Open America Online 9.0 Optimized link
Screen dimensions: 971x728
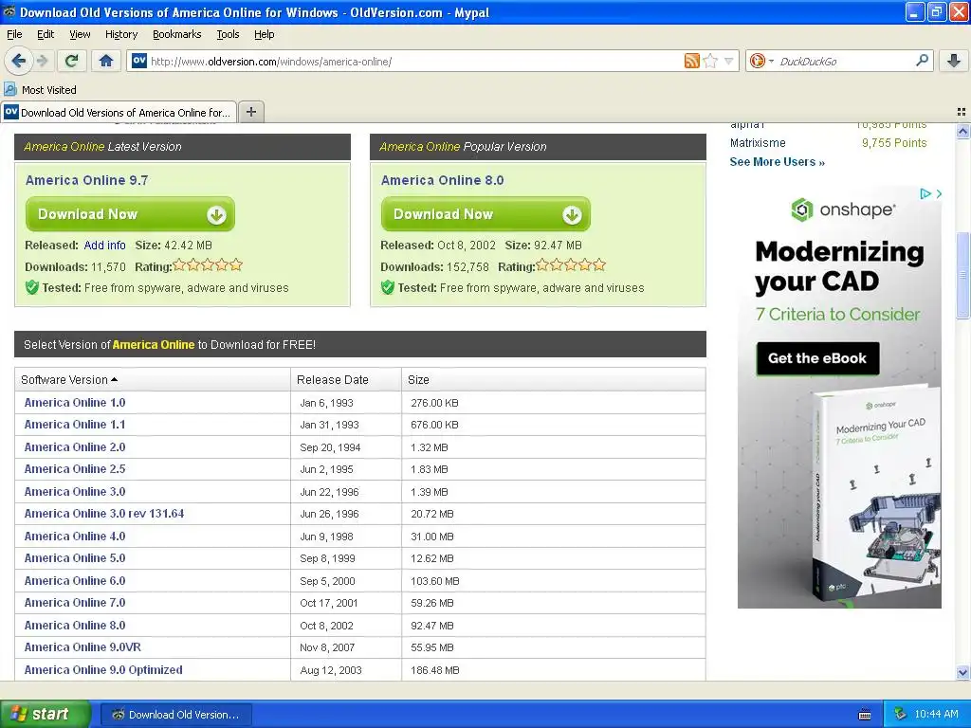pos(103,670)
